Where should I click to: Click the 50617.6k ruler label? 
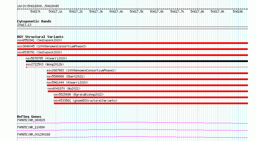pyautogui.click(x=157, y=11)
